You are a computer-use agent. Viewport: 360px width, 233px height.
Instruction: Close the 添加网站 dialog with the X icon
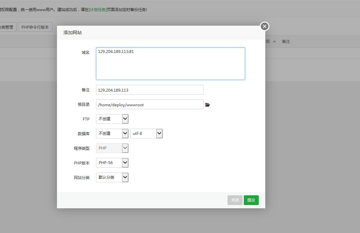264,26
